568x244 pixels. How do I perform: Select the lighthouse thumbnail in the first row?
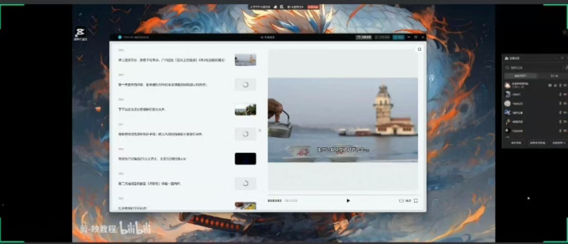(x=245, y=60)
